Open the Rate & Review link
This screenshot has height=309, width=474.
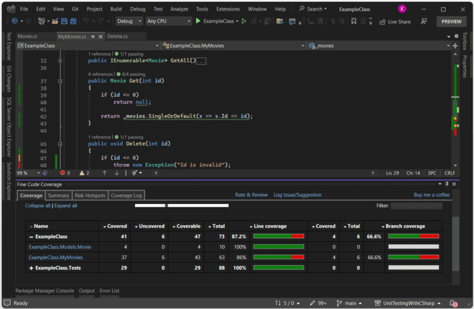252,195
